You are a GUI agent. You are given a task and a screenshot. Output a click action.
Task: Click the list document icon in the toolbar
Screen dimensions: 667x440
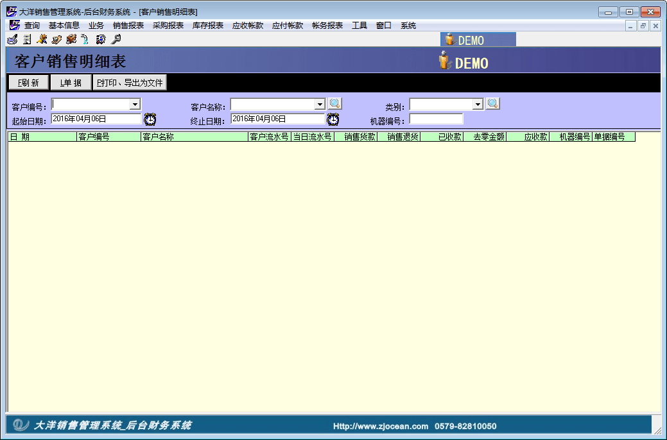coord(27,39)
